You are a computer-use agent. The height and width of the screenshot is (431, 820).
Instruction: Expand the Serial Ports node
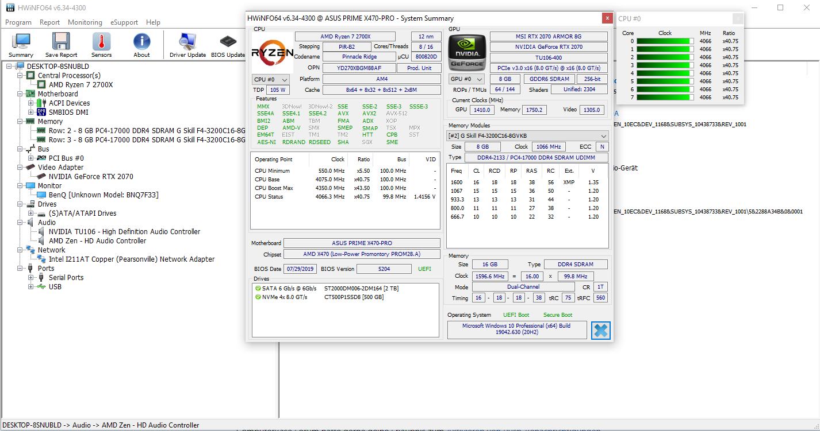point(31,278)
